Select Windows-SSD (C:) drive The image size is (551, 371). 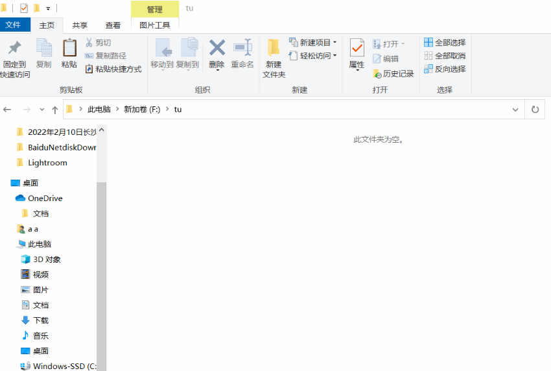click(58, 366)
